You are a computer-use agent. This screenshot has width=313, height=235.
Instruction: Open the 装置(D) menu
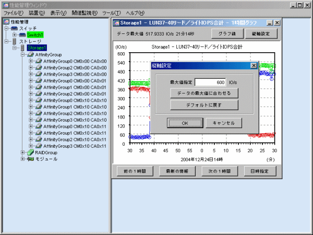37,13
